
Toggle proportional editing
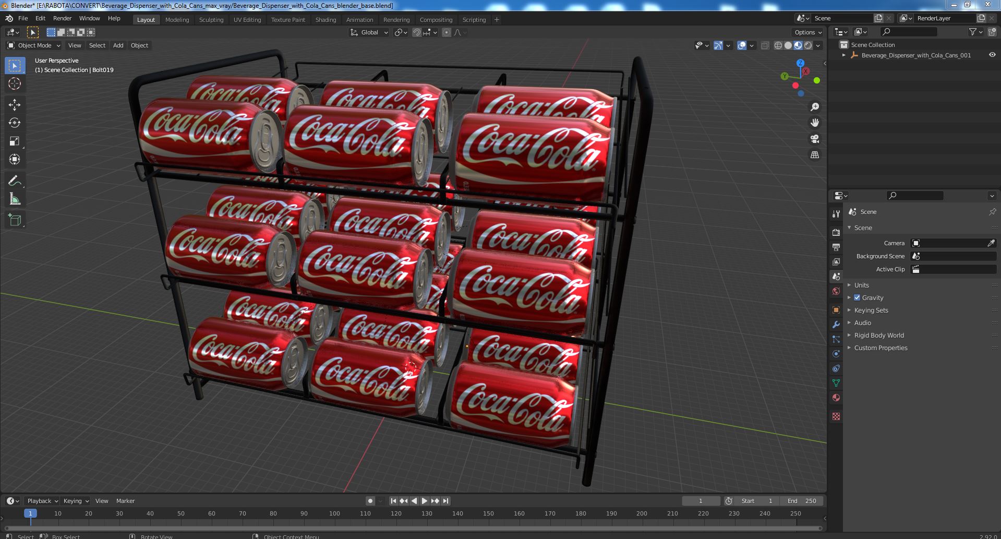click(447, 32)
